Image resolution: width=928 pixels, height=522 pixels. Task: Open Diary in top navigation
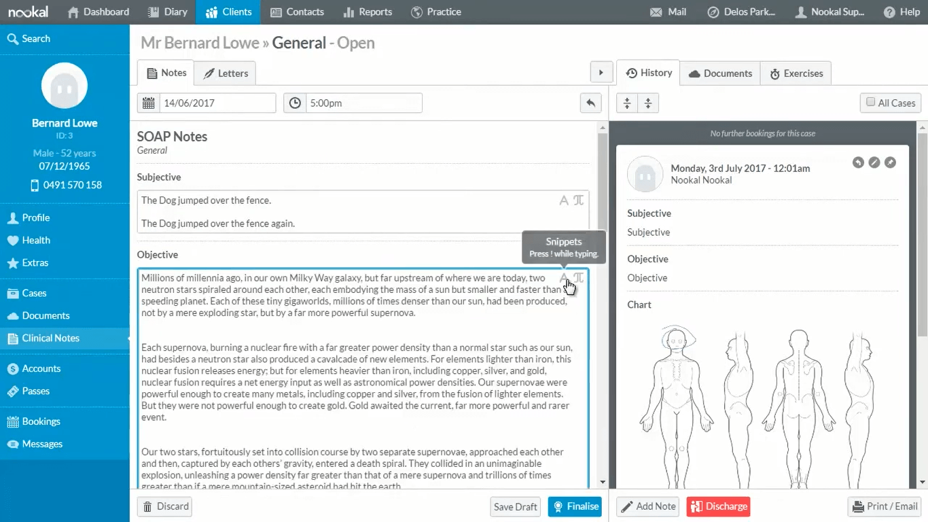pyautogui.click(x=166, y=12)
